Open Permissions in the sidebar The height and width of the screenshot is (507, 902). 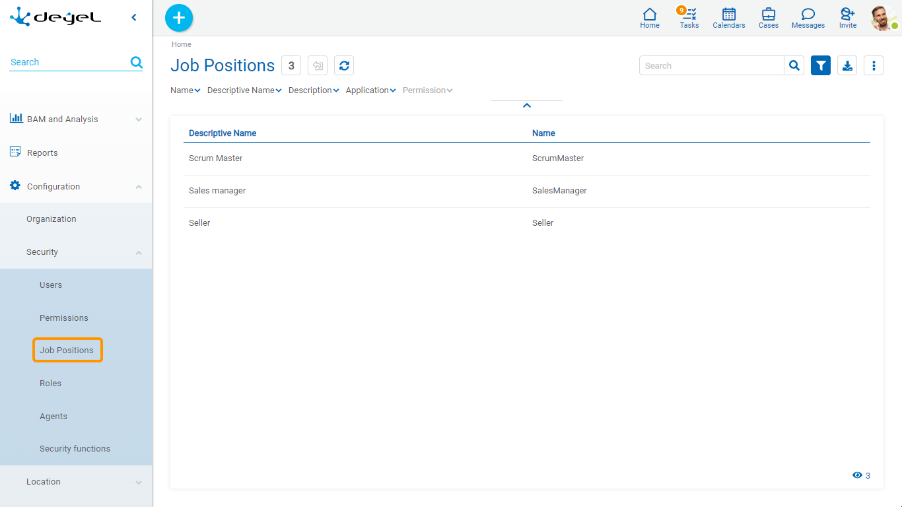coord(64,318)
